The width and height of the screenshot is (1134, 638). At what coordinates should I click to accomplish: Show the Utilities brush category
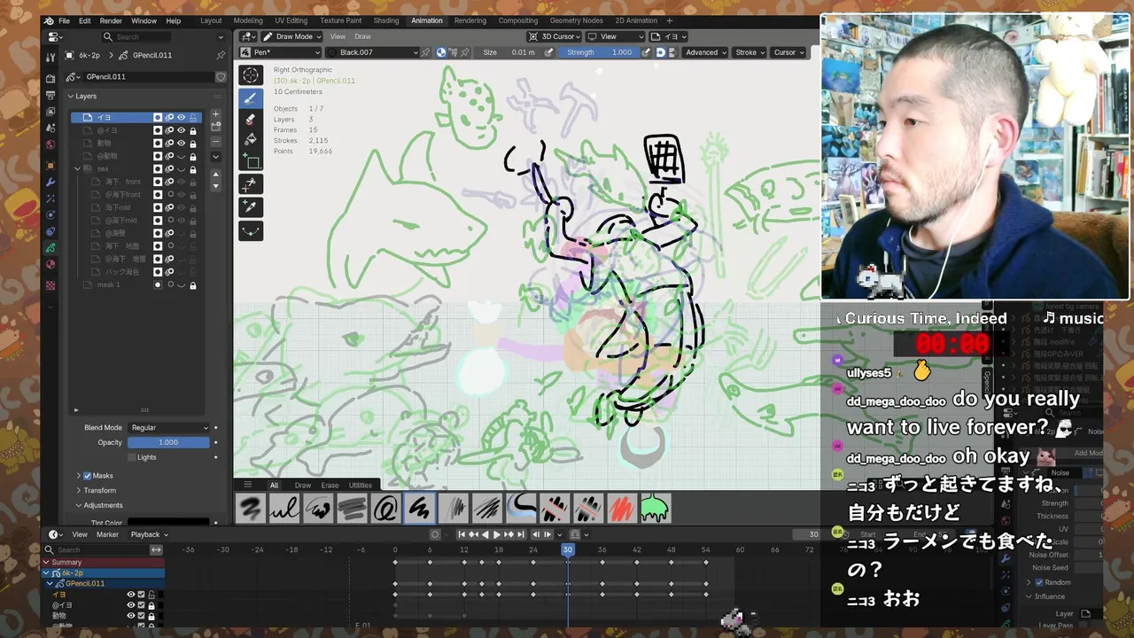(x=360, y=485)
